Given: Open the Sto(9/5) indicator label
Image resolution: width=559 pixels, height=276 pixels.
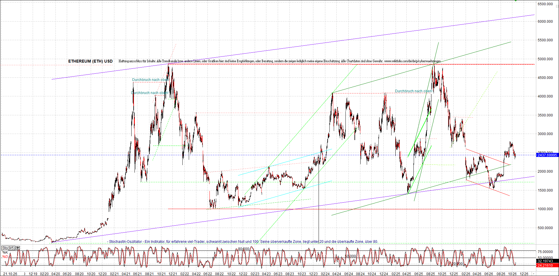Looking at the screenshot, I should tap(9, 248).
